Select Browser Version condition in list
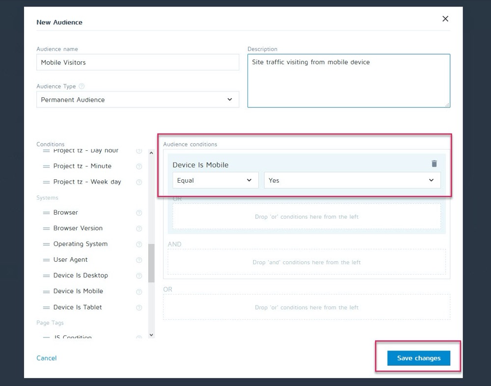The width and height of the screenshot is (491, 386). point(78,228)
